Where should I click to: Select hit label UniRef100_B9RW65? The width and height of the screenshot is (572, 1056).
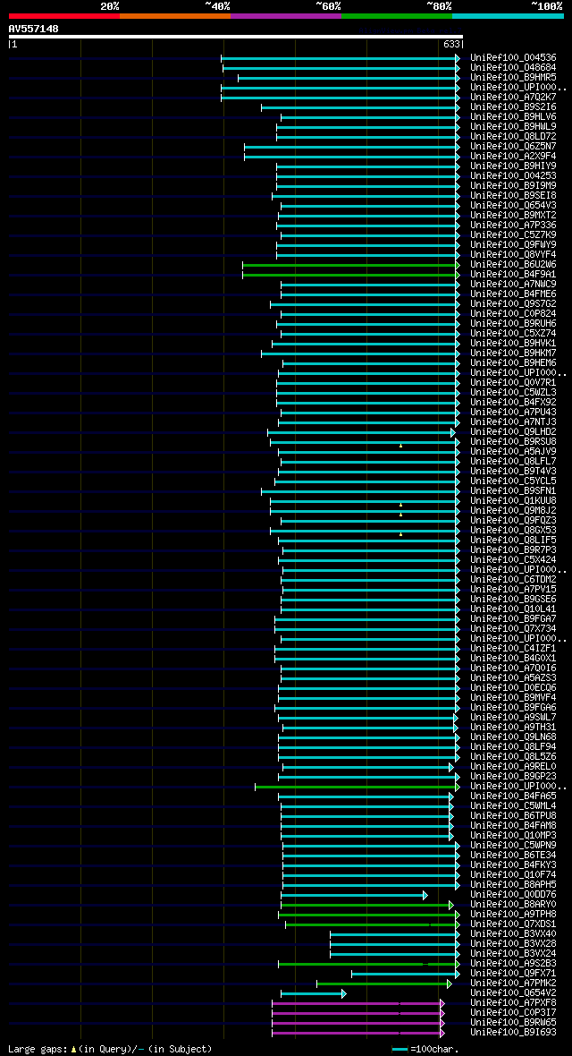(513, 1024)
